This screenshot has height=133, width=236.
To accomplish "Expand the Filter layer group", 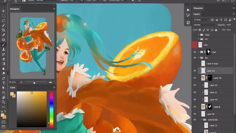I will (x=199, y=35).
